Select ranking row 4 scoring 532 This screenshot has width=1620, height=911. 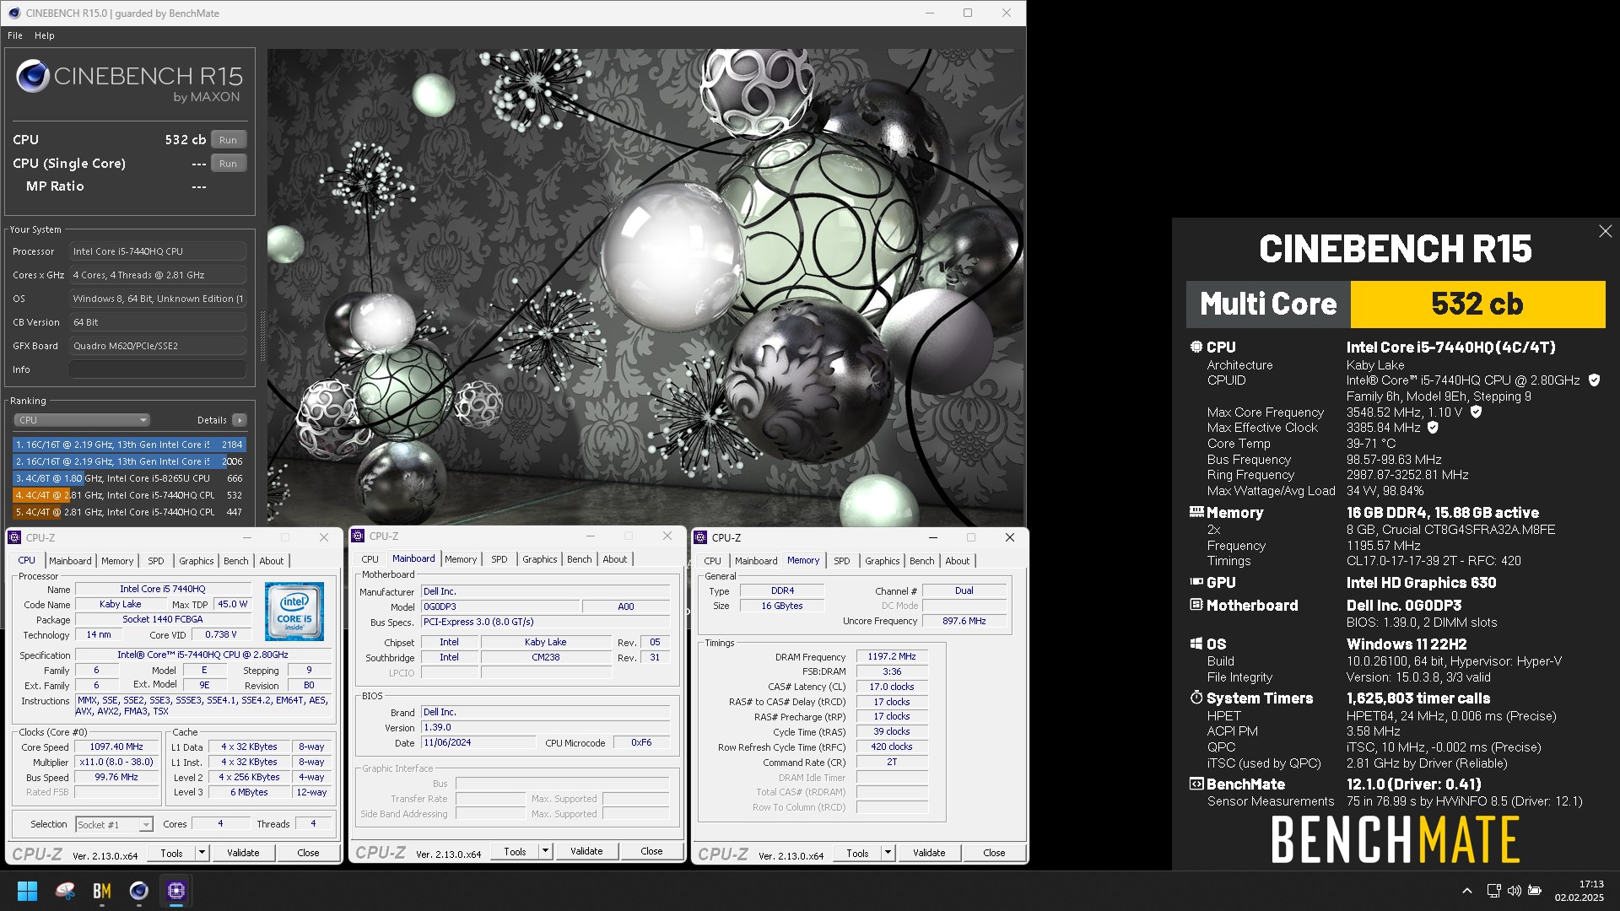[x=129, y=495]
